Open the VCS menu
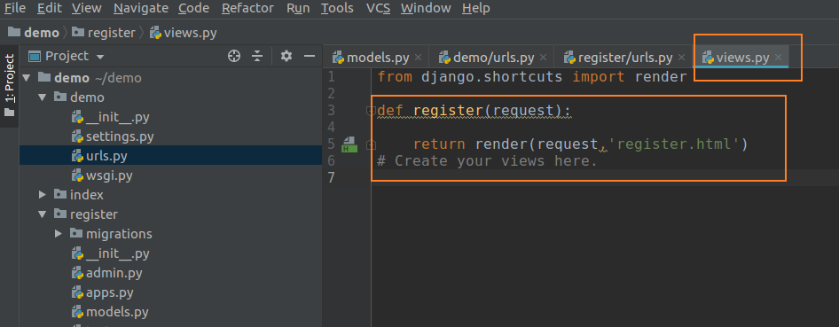Viewport: 839px width, 327px height. 378,8
